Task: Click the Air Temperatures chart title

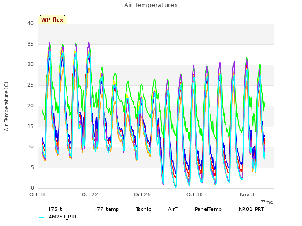Action: click(151, 5)
